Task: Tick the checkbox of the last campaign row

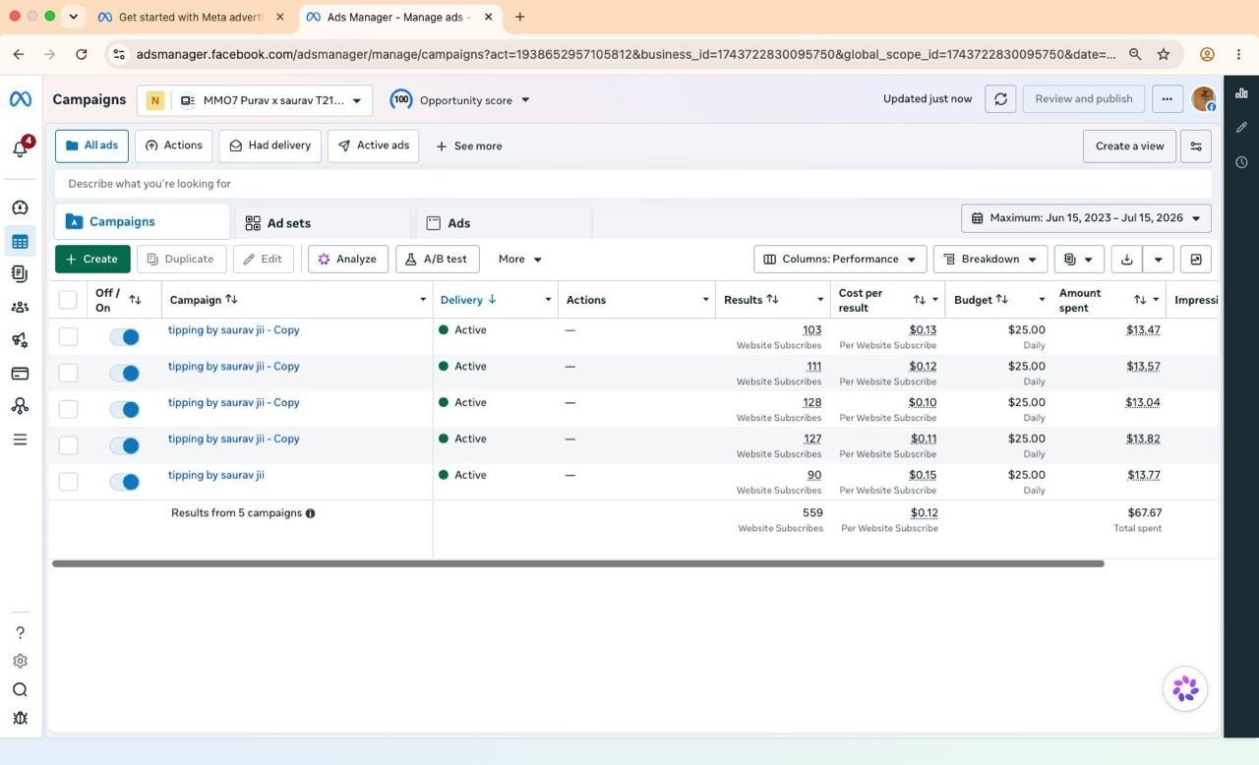Action: tap(68, 482)
